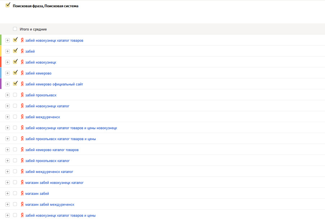The image size is (325, 219).
Task: Click Yandex icon next to 'магазин забей междуреченск'
Action: click(x=22, y=205)
